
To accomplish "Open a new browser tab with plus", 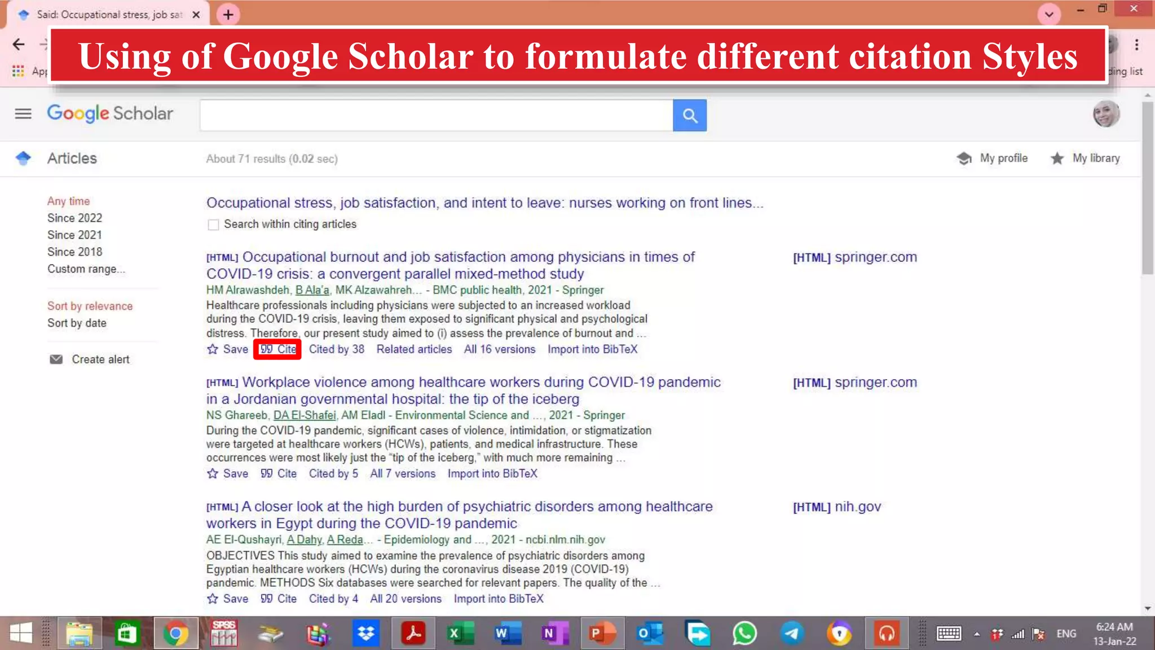I will (x=228, y=15).
